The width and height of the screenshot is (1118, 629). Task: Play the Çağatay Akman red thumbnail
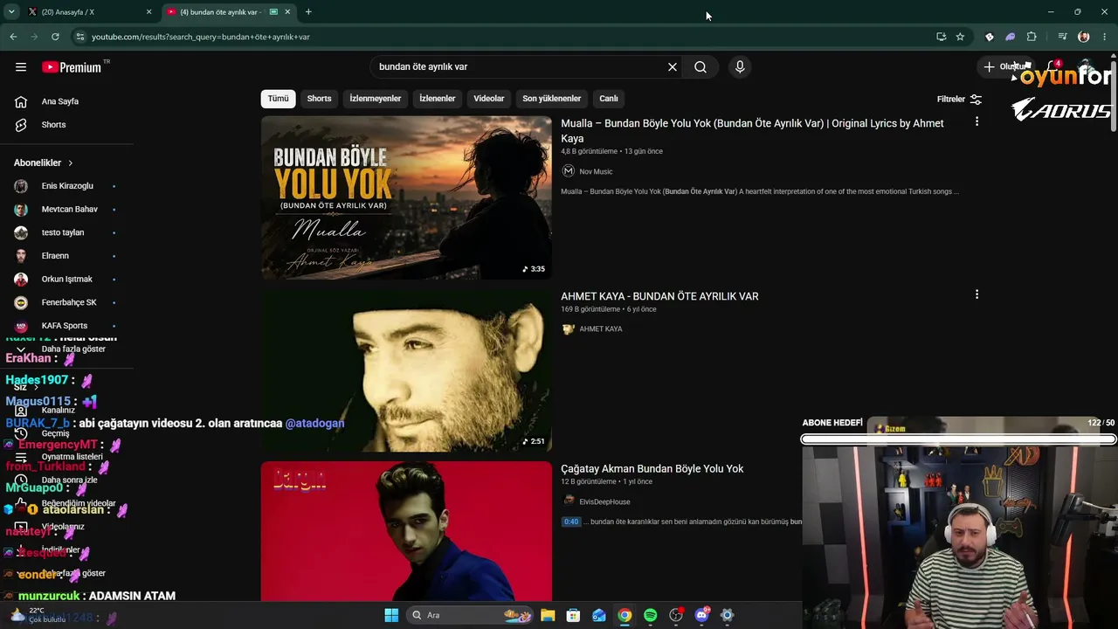coord(406,531)
